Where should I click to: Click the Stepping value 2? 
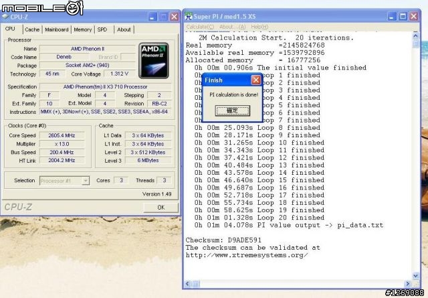point(159,95)
